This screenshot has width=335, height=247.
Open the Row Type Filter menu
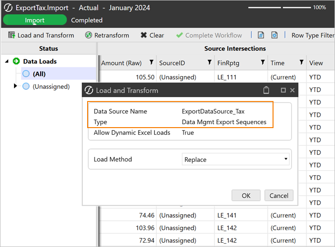click(x=313, y=35)
